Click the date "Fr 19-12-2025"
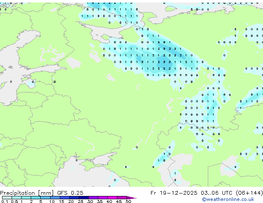Screen dimensions: 263x203 [x=174, y=193]
